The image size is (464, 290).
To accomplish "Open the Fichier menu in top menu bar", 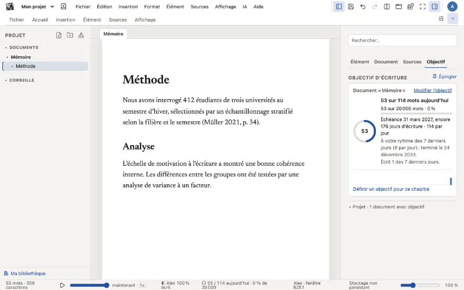I will [x=83, y=6].
